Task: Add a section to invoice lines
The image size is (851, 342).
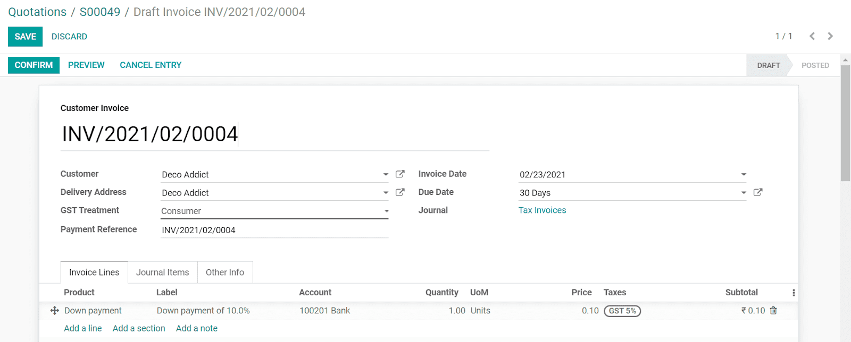Action: pos(139,328)
